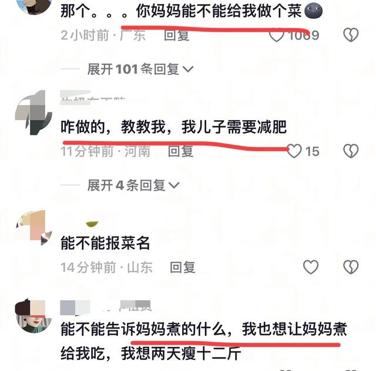
Task: Dislike the Guangdong comment with broken heart
Action: pos(351,35)
